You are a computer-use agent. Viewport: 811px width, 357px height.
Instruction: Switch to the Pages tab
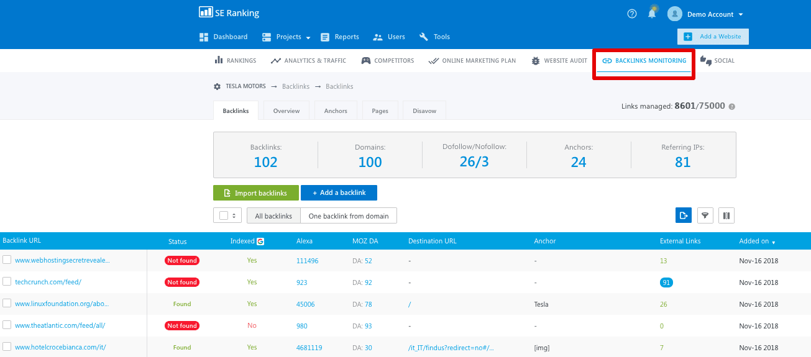tap(380, 111)
